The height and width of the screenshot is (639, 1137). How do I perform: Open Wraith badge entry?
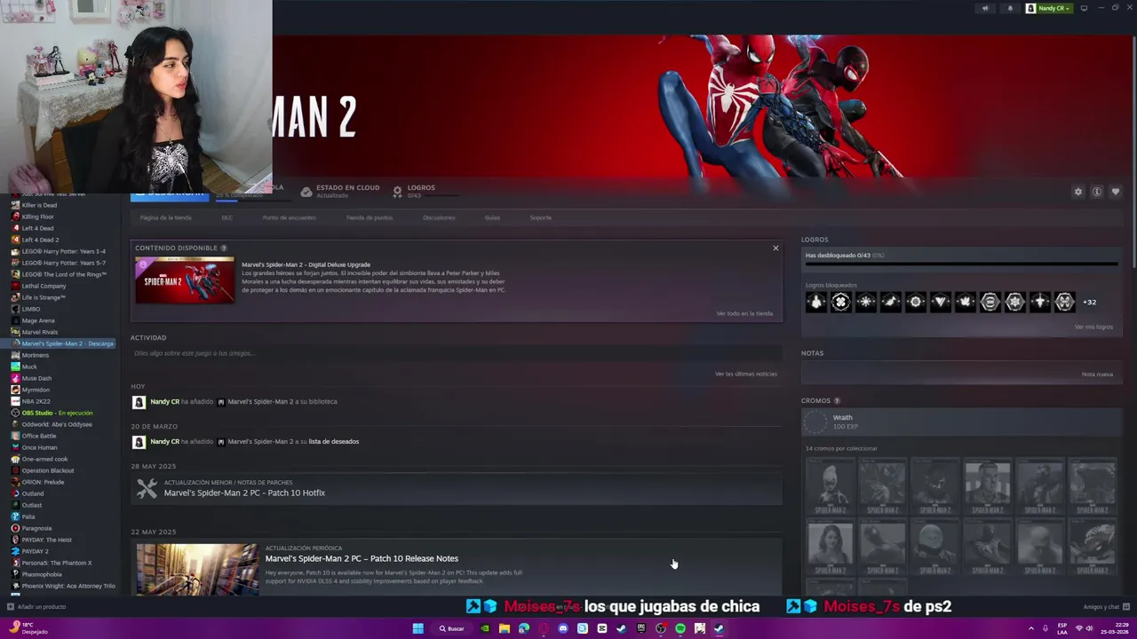click(959, 422)
